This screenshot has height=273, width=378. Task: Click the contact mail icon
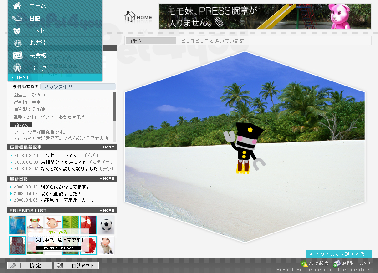click(x=337, y=263)
